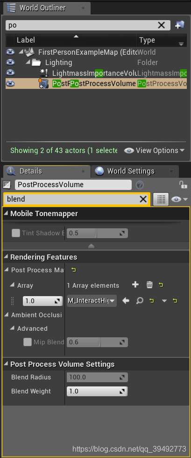Open the Details view options eye dropdown

(x=179, y=199)
